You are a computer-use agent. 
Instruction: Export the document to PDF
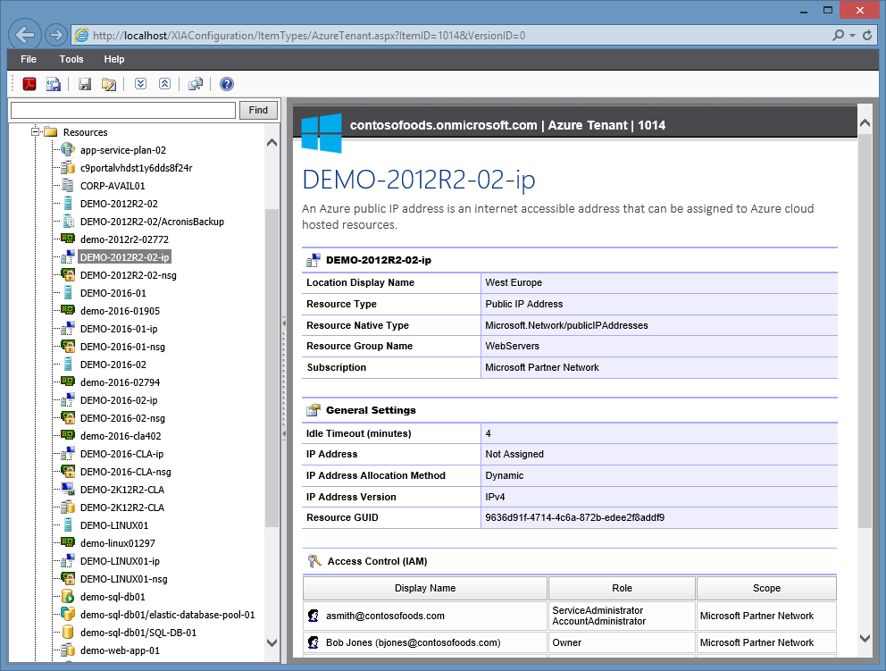click(29, 84)
